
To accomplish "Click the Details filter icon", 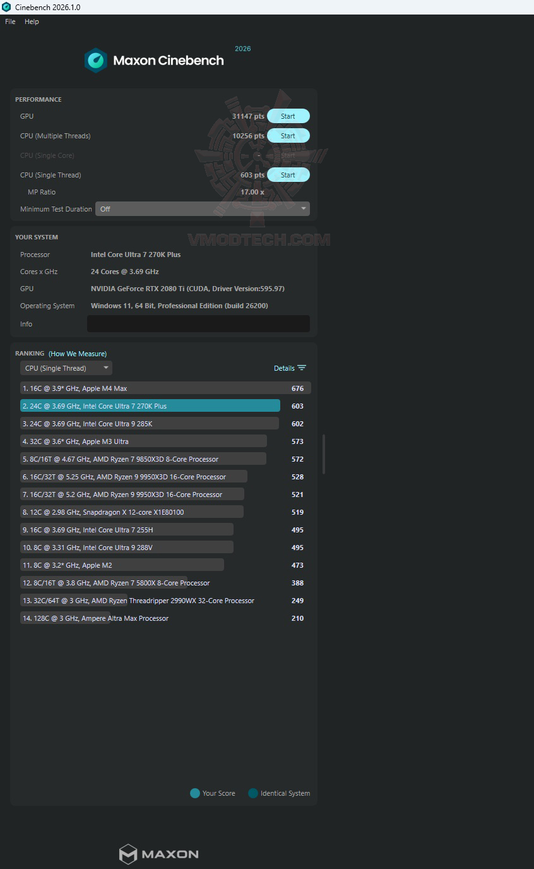I will click(302, 368).
